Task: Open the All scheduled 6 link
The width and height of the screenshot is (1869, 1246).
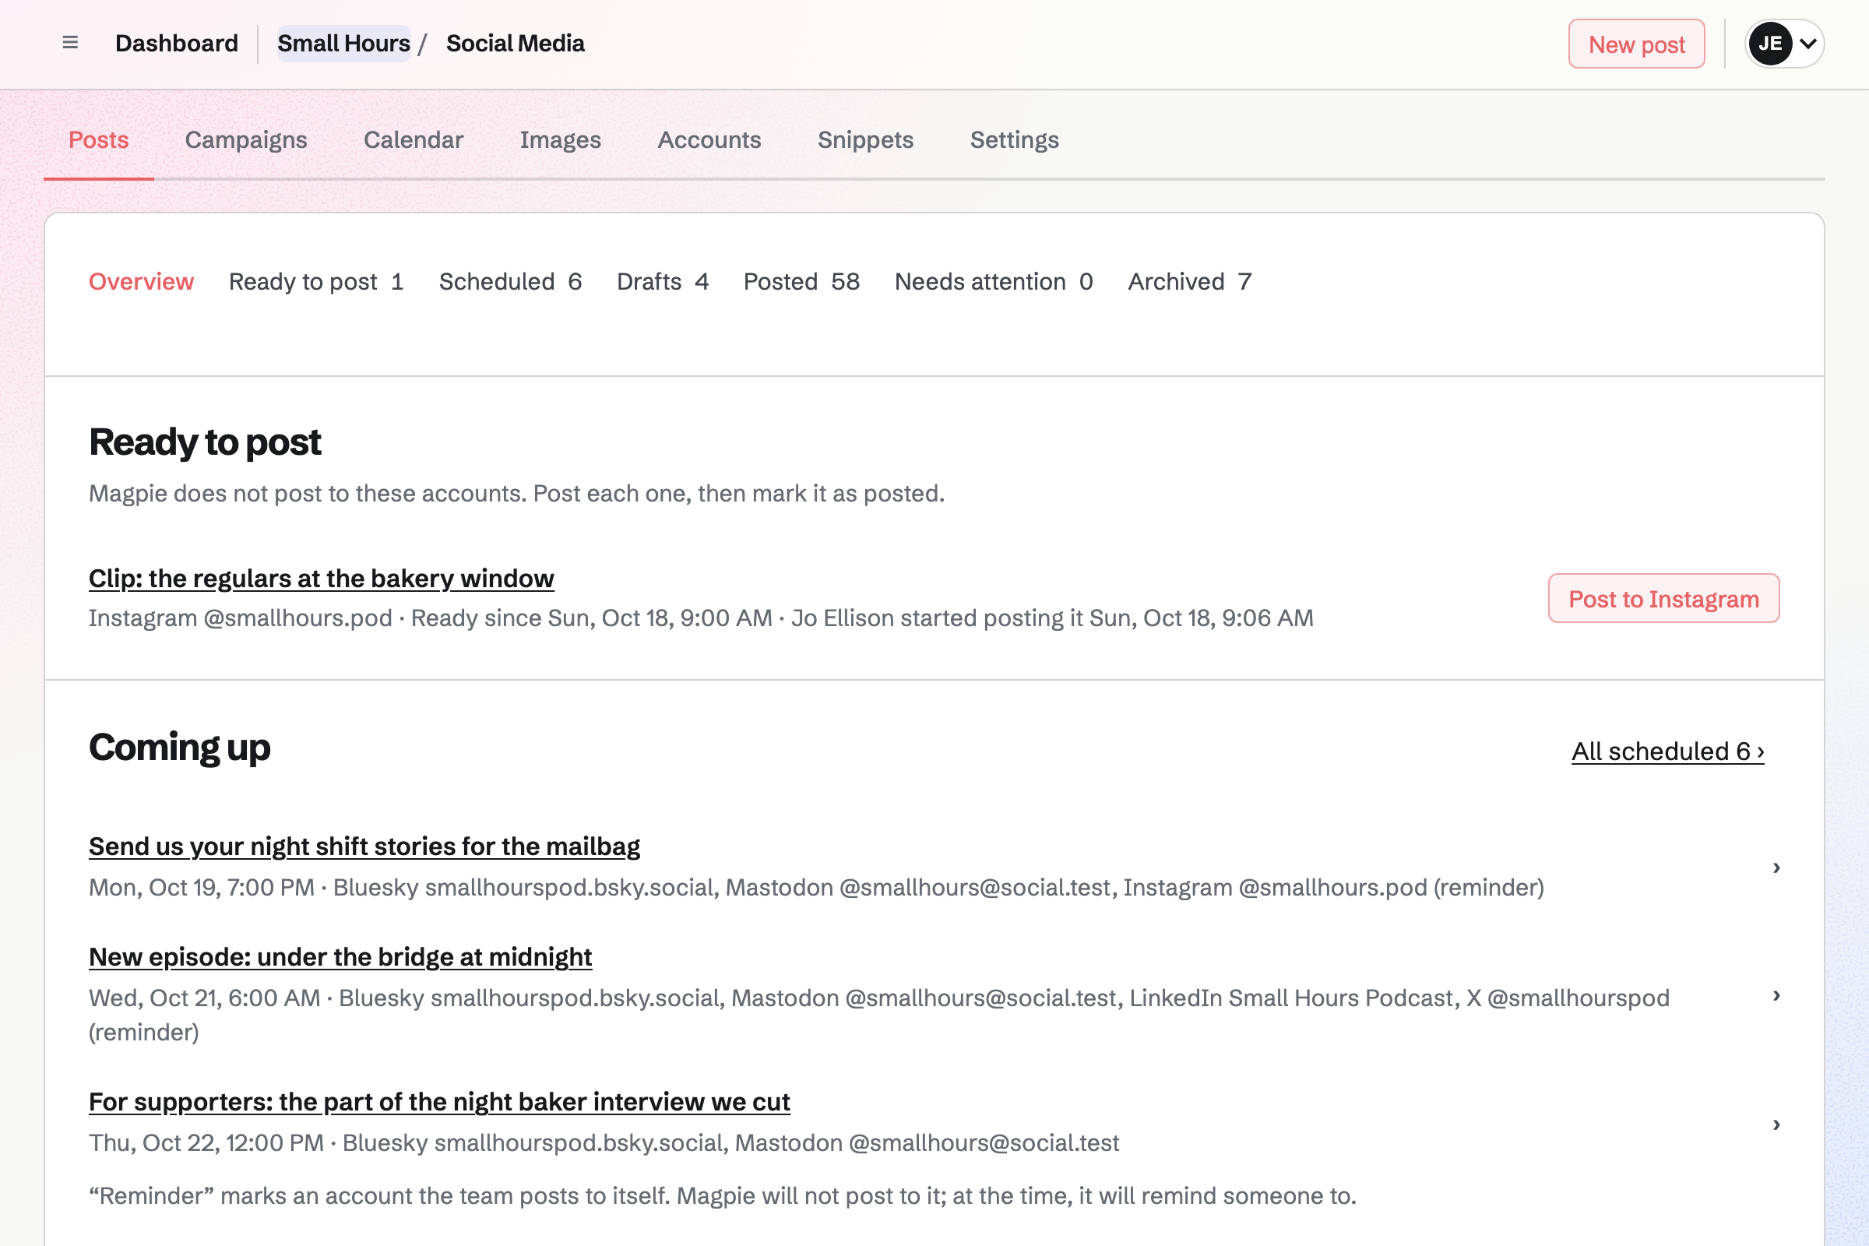Action: click(x=1667, y=751)
